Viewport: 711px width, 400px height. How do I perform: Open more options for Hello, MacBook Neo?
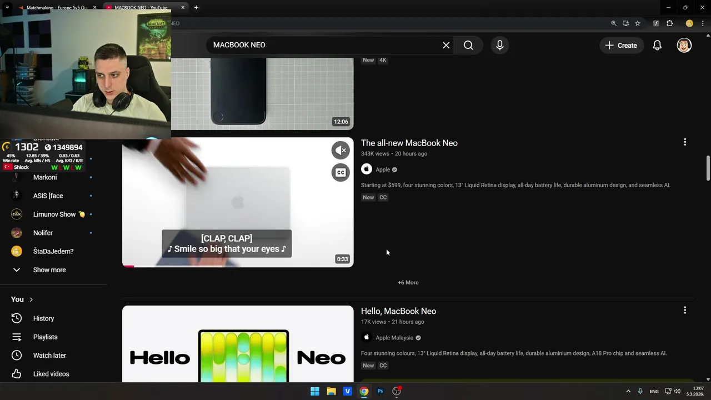(x=685, y=310)
